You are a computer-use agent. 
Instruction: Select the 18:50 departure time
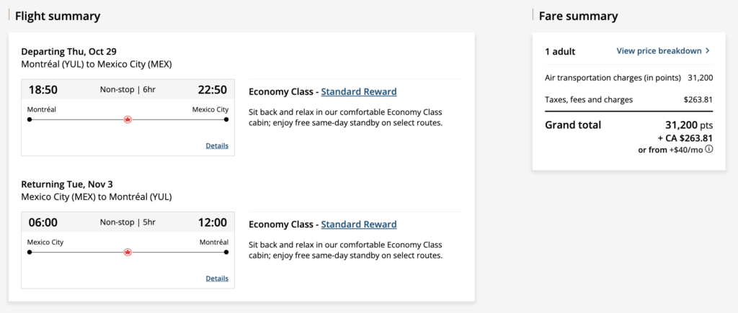tap(43, 90)
